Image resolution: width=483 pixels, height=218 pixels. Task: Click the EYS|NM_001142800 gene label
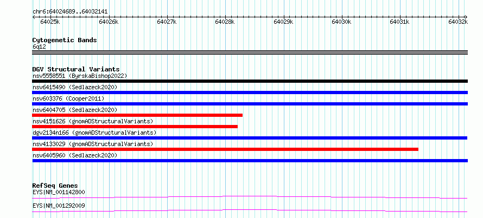click(59, 192)
